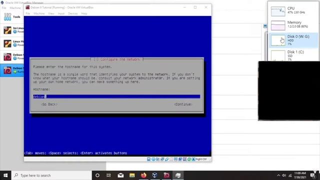This screenshot has width=320, height=180.
Task: Open Machine menu in the VM window
Action: (39, 13)
